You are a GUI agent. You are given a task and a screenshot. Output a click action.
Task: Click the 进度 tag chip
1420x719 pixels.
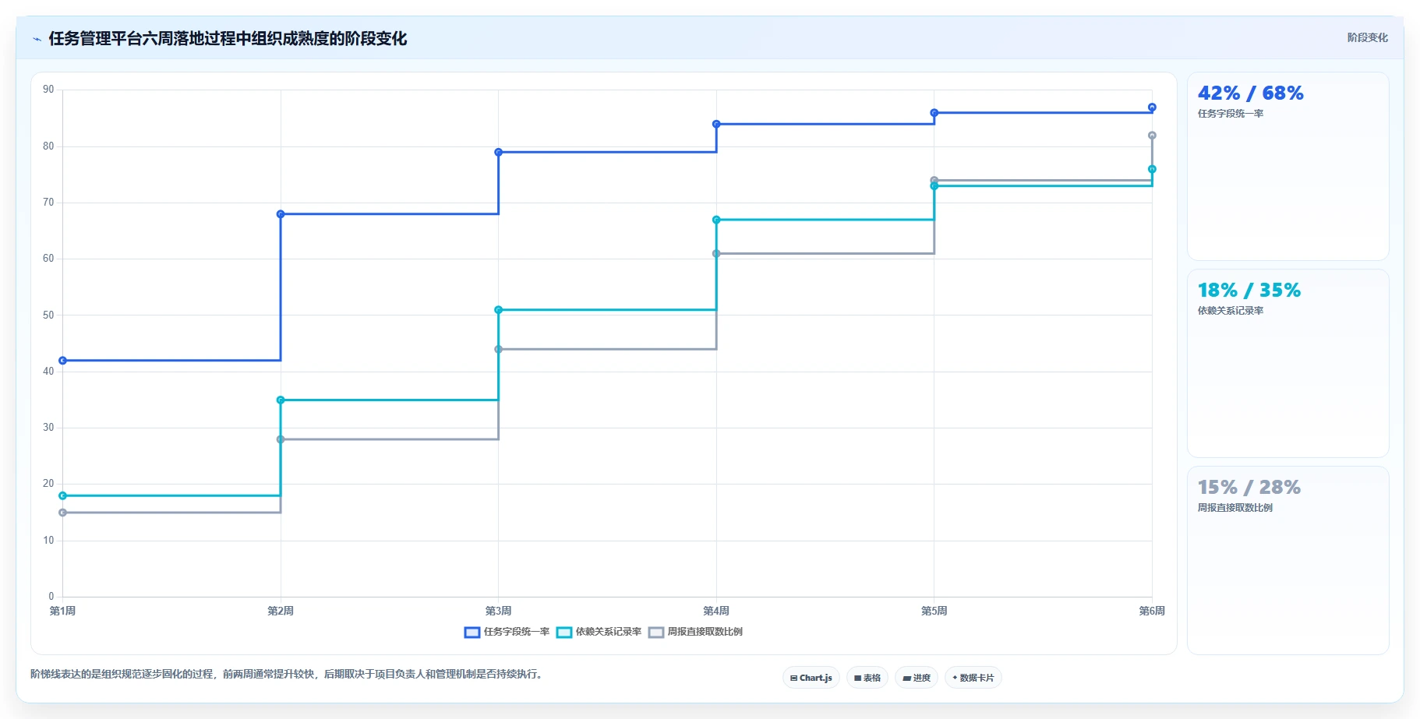click(917, 678)
